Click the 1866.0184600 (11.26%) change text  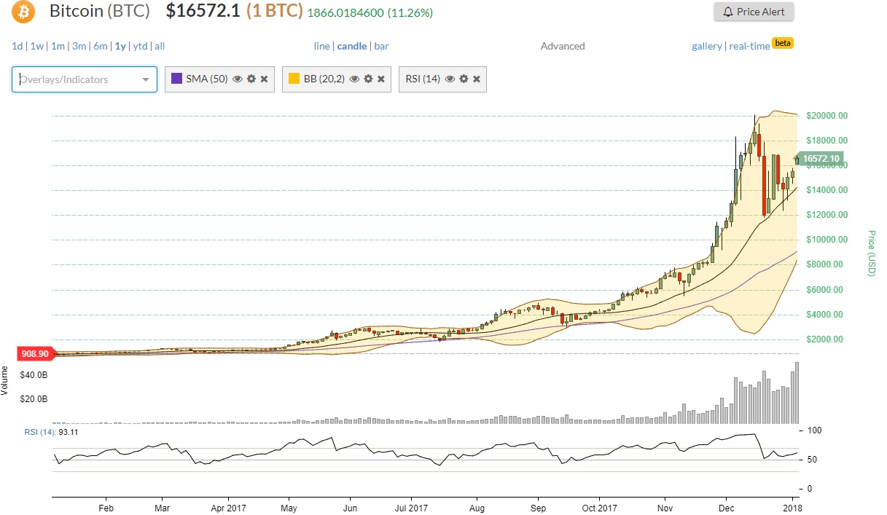pyautogui.click(x=370, y=12)
